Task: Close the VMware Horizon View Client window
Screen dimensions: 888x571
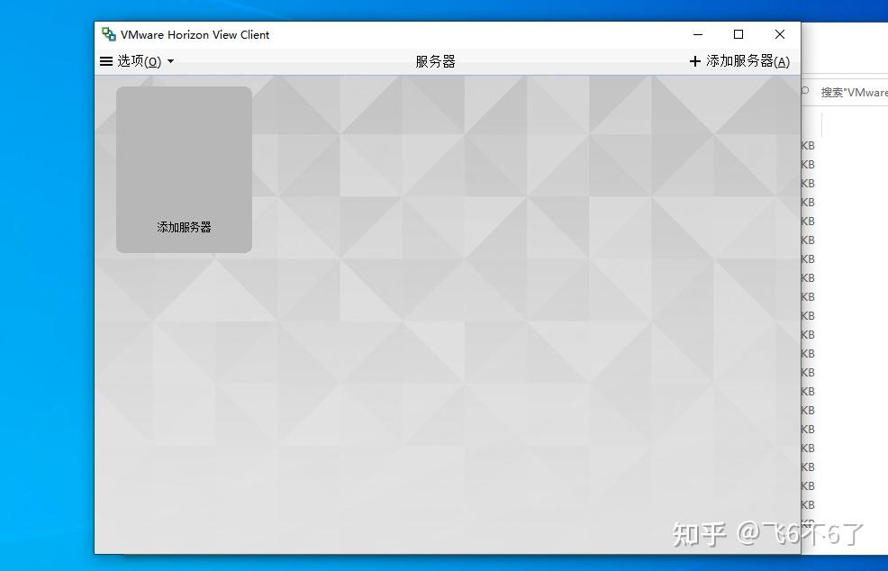Action: click(780, 34)
